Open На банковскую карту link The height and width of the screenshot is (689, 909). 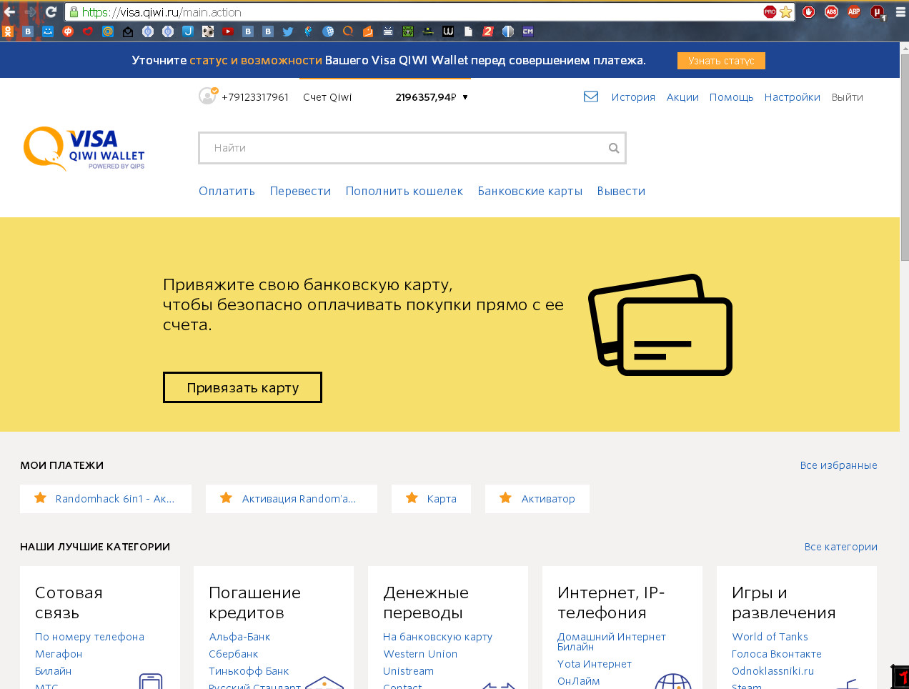(437, 637)
